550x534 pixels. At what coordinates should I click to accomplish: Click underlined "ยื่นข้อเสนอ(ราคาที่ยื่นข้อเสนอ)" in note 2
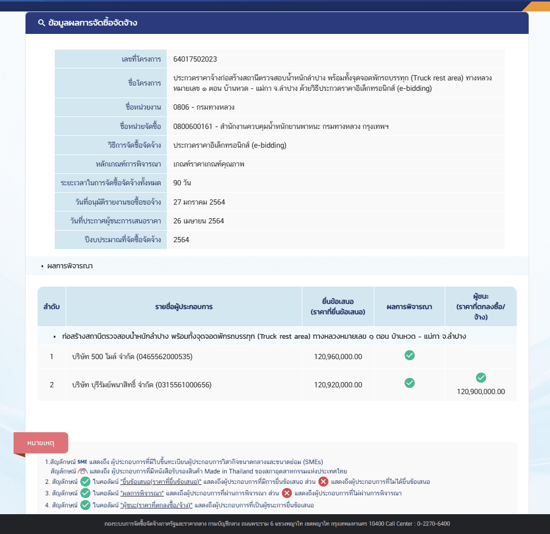point(161,482)
